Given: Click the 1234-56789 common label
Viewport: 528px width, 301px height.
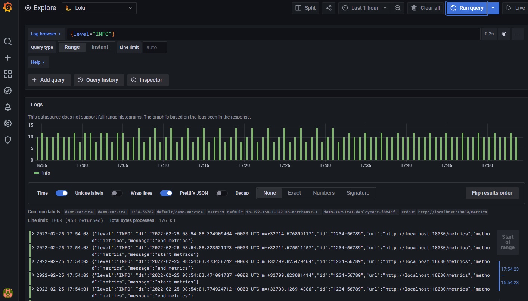Looking at the screenshot, I should point(142,212).
